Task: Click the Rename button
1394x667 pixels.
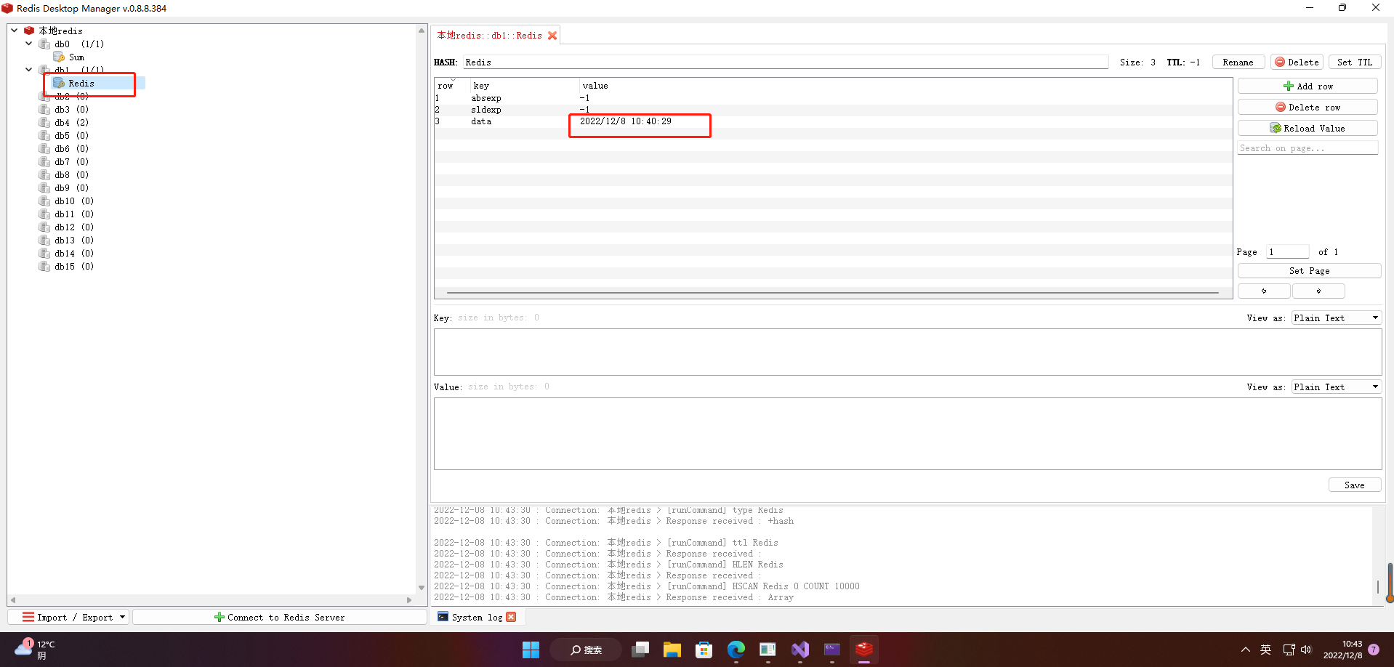Action: [1238, 62]
